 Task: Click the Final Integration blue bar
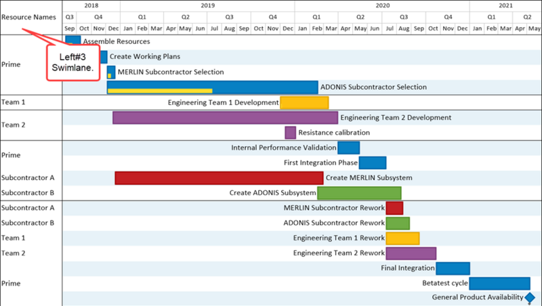pyautogui.click(x=453, y=269)
